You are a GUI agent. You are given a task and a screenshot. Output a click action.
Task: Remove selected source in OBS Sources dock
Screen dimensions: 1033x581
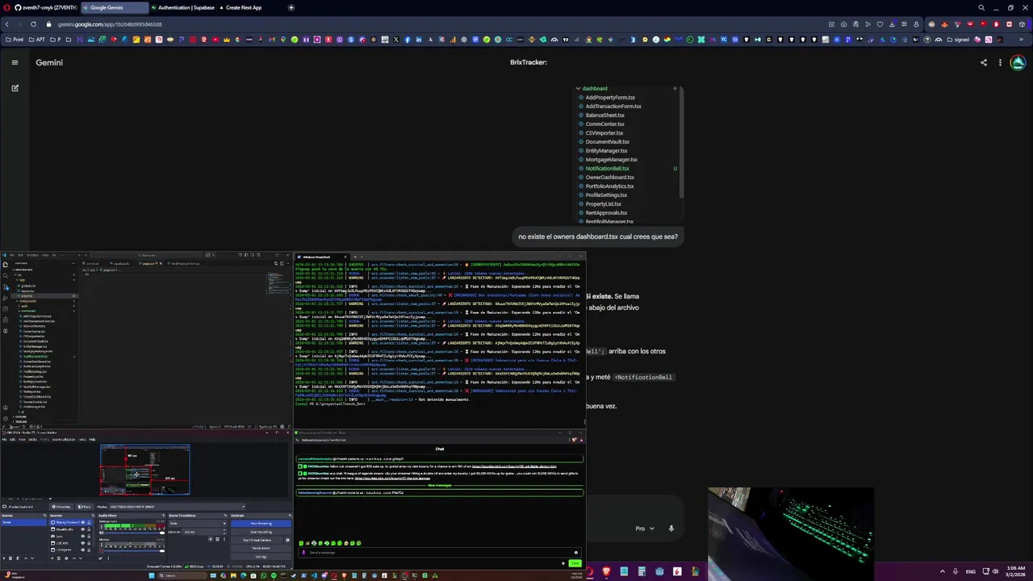pos(59,558)
